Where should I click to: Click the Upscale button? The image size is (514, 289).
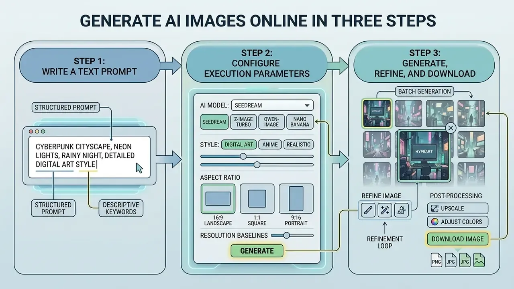tap(458, 208)
